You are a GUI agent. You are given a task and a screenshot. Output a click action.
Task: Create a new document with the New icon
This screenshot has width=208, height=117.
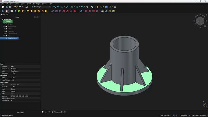[x=3, y=7]
